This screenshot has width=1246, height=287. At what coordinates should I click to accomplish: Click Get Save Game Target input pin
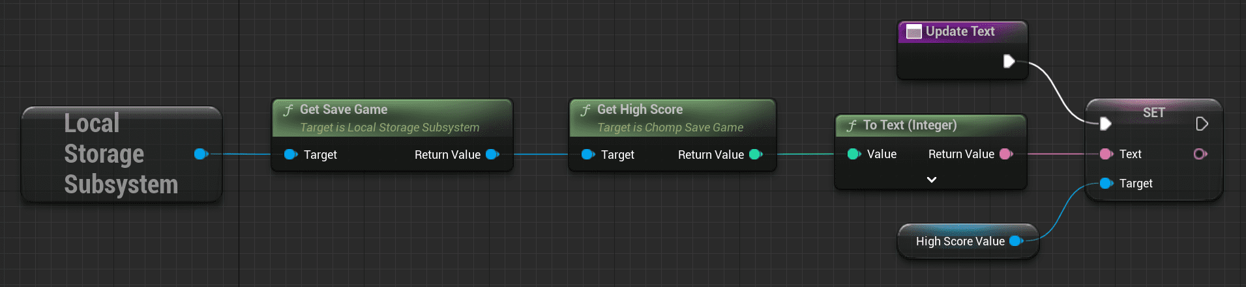291,154
